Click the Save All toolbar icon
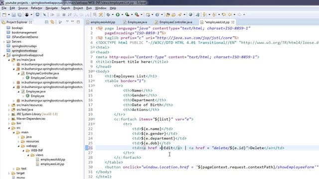 click(x=19, y=14)
